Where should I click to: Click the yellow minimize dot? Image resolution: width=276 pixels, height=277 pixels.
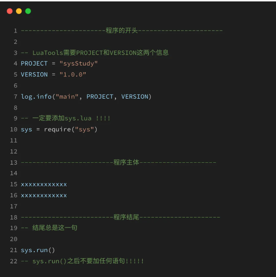coord(19,11)
